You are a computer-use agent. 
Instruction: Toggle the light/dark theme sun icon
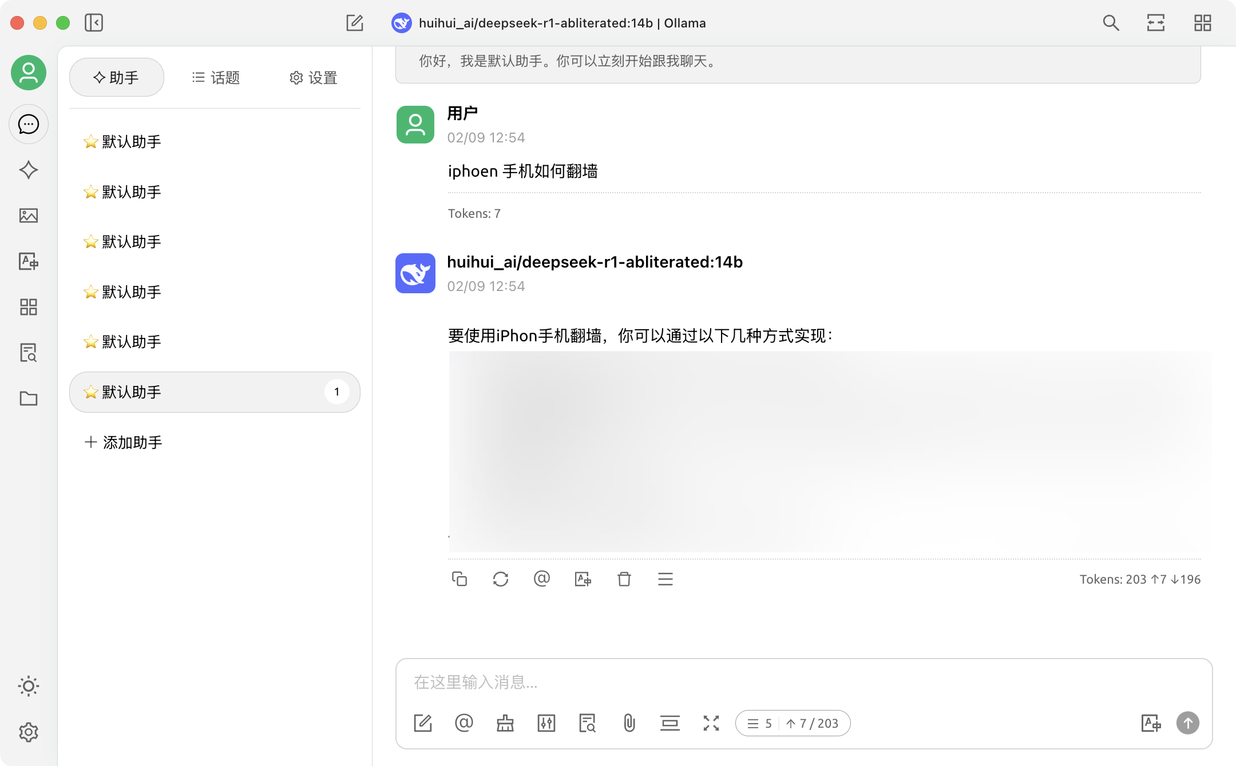[29, 686]
